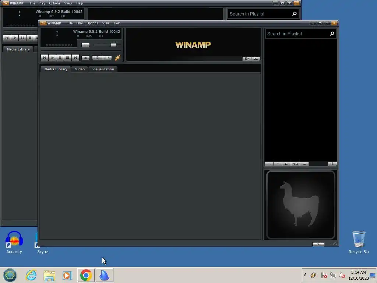Click Search in Playlist field in back window
The height and width of the screenshot is (283, 377).
coord(260,14)
